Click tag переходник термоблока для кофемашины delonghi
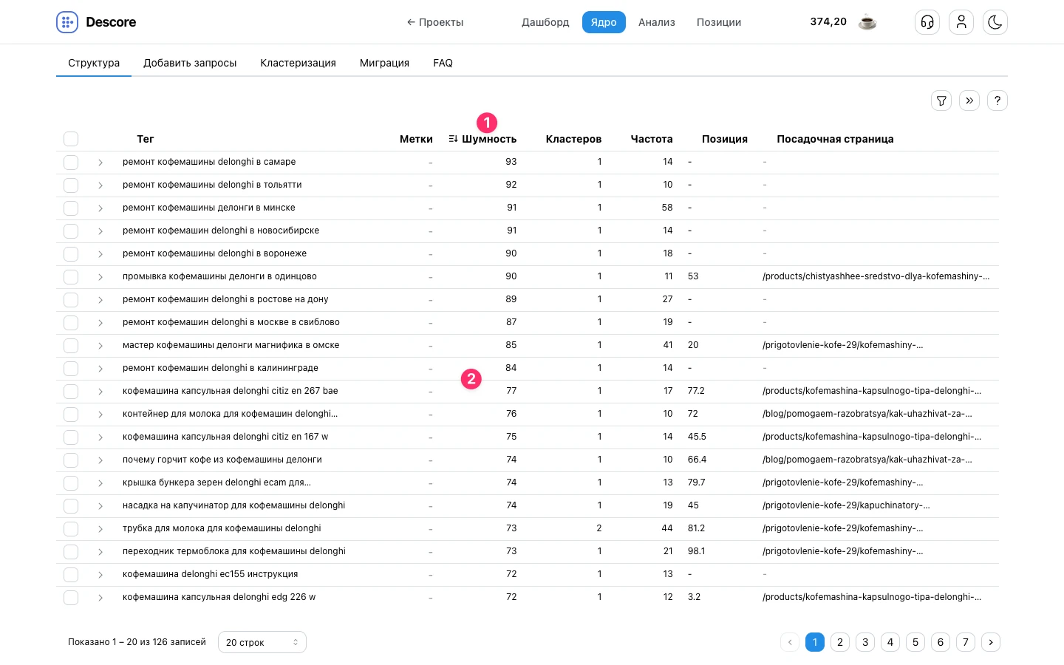The height and width of the screenshot is (665, 1064). [234, 551]
